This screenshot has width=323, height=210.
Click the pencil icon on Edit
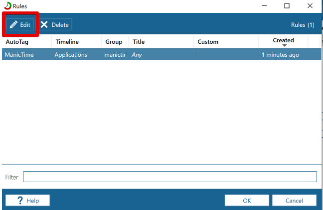click(x=13, y=25)
